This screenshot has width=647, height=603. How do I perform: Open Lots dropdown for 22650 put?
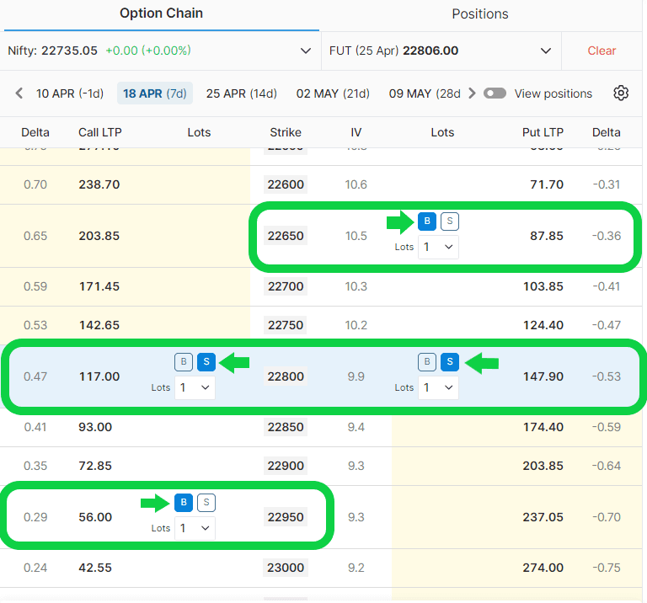438,247
